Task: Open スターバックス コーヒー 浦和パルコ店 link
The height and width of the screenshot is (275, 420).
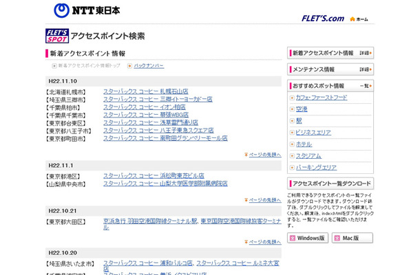Action: coord(148,263)
